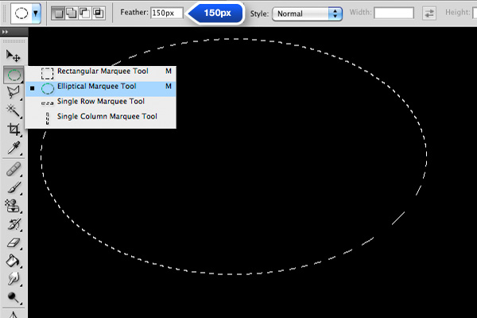
Task: Select the Move tool
Action: coord(13,56)
